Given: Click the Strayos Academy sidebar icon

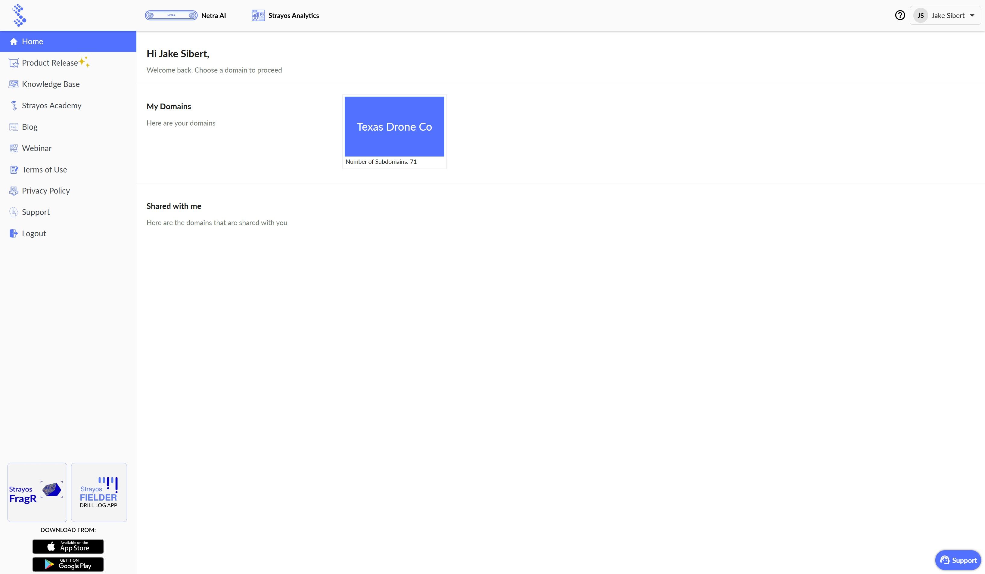Looking at the screenshot, I should coord(14,106).
